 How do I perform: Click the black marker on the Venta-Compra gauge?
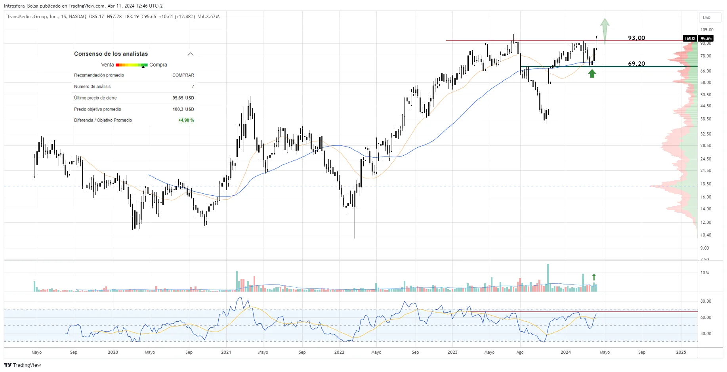click(x=143, y=67)
